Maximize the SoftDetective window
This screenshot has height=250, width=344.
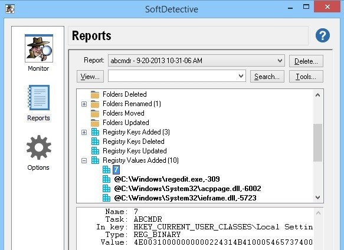[x=306, y=7]
